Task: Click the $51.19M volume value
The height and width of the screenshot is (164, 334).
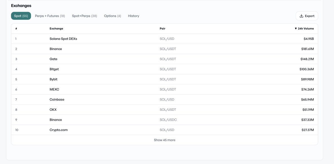Action: pos(308,110)
